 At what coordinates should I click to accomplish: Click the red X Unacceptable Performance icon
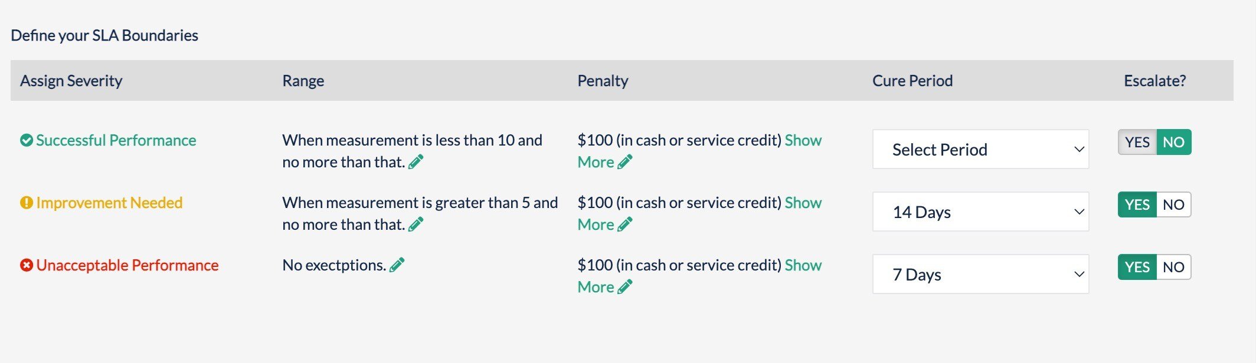pos(27,265)
